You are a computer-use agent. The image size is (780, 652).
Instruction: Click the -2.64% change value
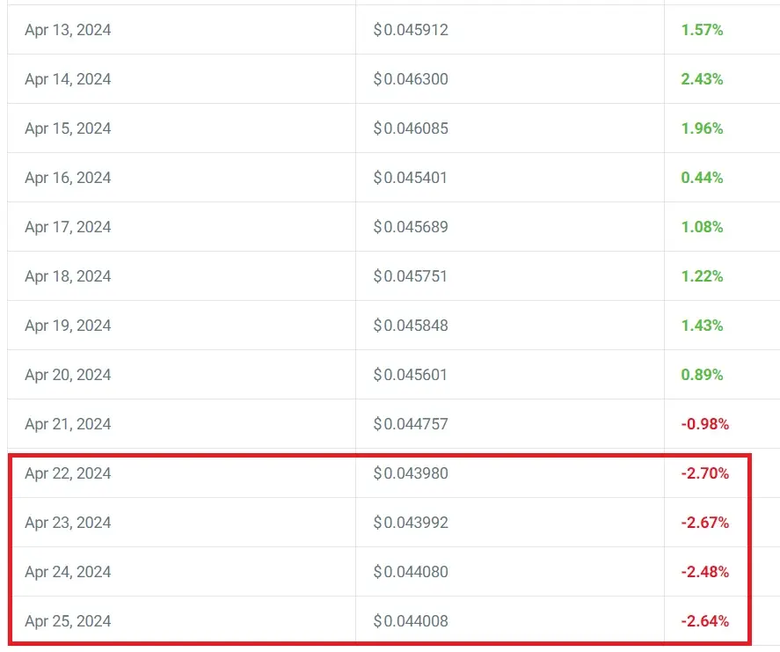click(x=705, y=621)
